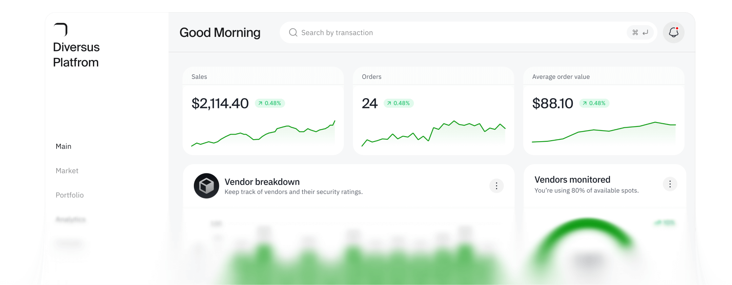Click the Good Morning heading
Viewport: 732px width, 285px height.
(x=220, y=32)
